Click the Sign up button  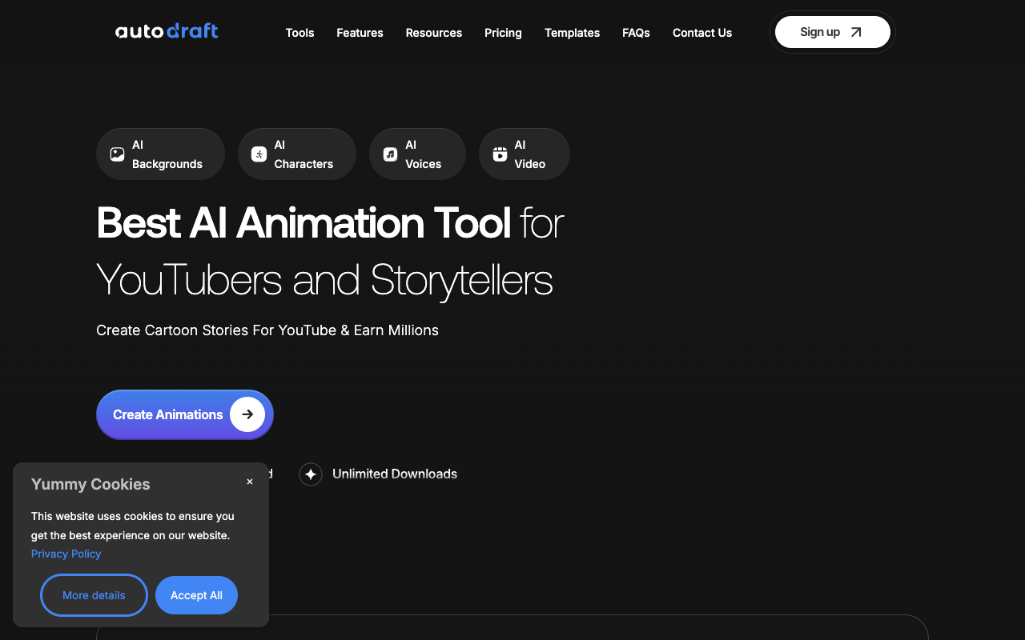pos(832,32)
